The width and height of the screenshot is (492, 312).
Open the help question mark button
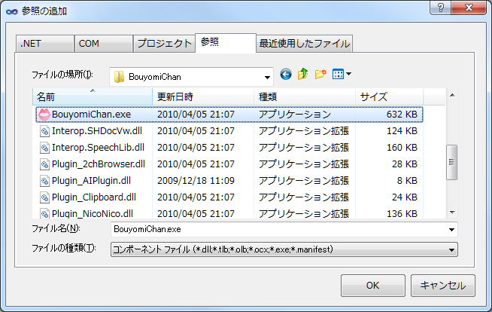(x=441, y=8)
